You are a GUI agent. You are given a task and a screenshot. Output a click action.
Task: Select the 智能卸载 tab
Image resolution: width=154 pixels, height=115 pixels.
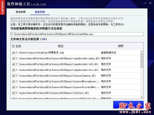click(40, 12)
